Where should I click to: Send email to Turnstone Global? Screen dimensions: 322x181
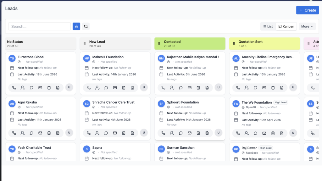(40, 88)
